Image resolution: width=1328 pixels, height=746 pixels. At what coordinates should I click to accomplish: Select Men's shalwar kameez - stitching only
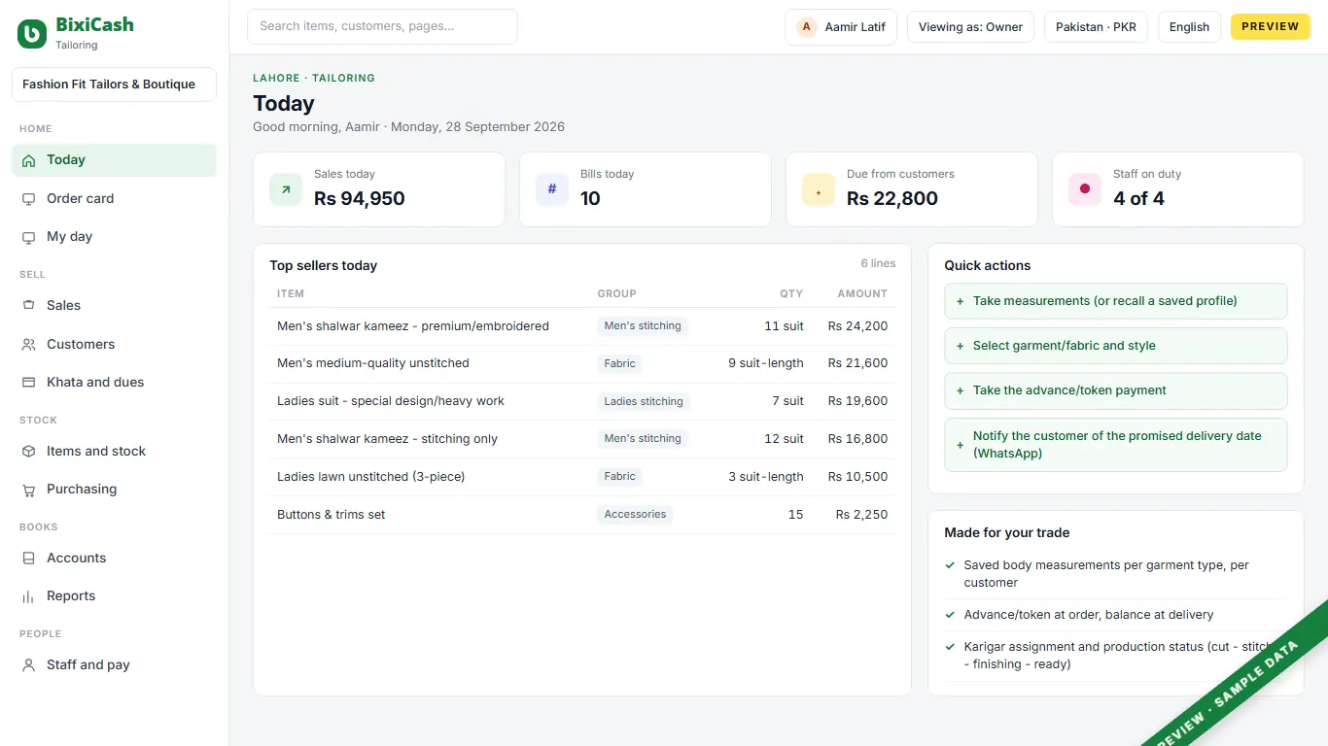pos(387,439)
